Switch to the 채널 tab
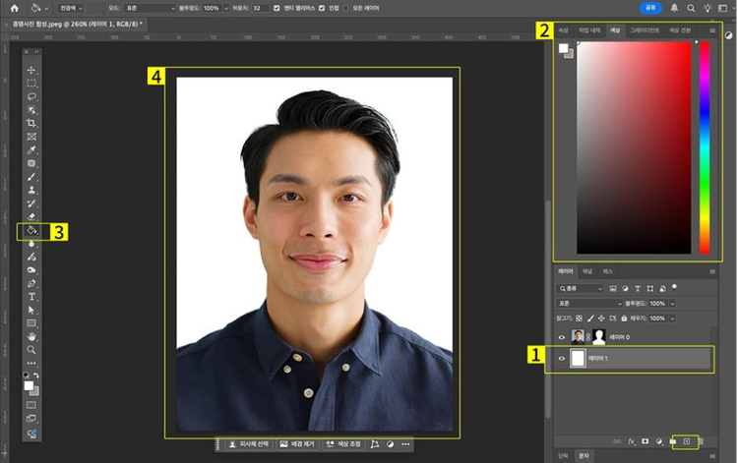Screen dimensions: 738x463 click(x=587, y=269)
